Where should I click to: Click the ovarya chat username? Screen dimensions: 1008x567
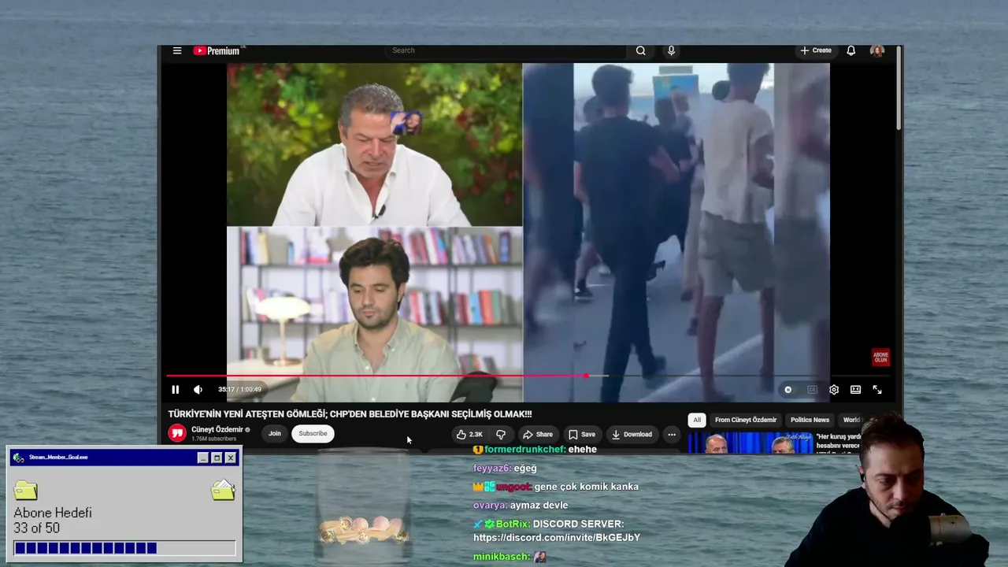point(490,506)
